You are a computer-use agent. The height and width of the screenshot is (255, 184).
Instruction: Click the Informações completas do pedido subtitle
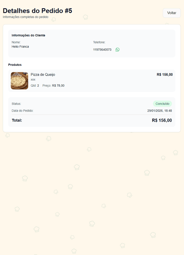[26, 17]
